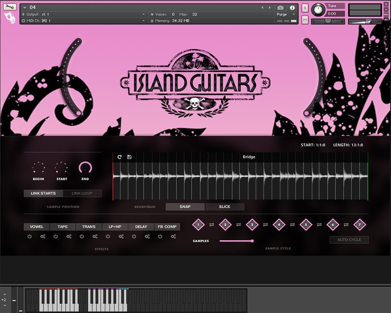Screen dimensions: 391x313
Task: Click the save icon above waveform
Action: 129,157
